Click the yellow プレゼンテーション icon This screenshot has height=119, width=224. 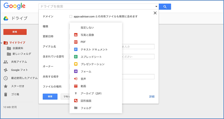76,64
